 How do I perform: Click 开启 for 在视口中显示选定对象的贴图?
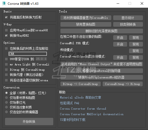[120, 38]
